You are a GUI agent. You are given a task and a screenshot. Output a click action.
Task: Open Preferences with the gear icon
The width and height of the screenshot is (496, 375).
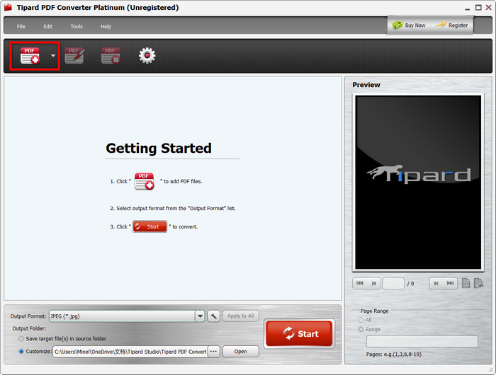click(147, 56)
